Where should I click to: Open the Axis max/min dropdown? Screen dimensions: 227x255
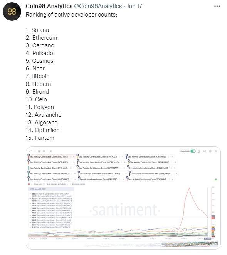click(57, 184)
